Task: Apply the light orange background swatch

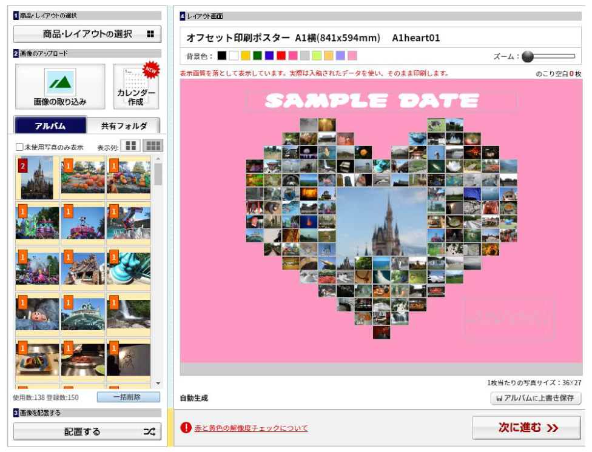Action: [329, 56]
